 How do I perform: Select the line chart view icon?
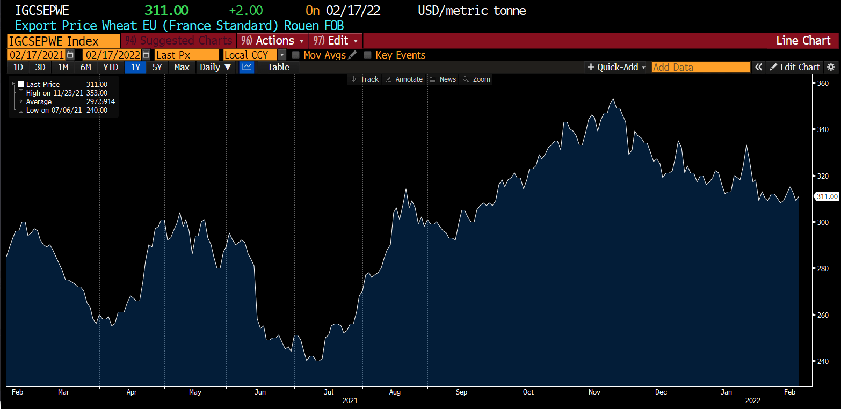point(247,67)
